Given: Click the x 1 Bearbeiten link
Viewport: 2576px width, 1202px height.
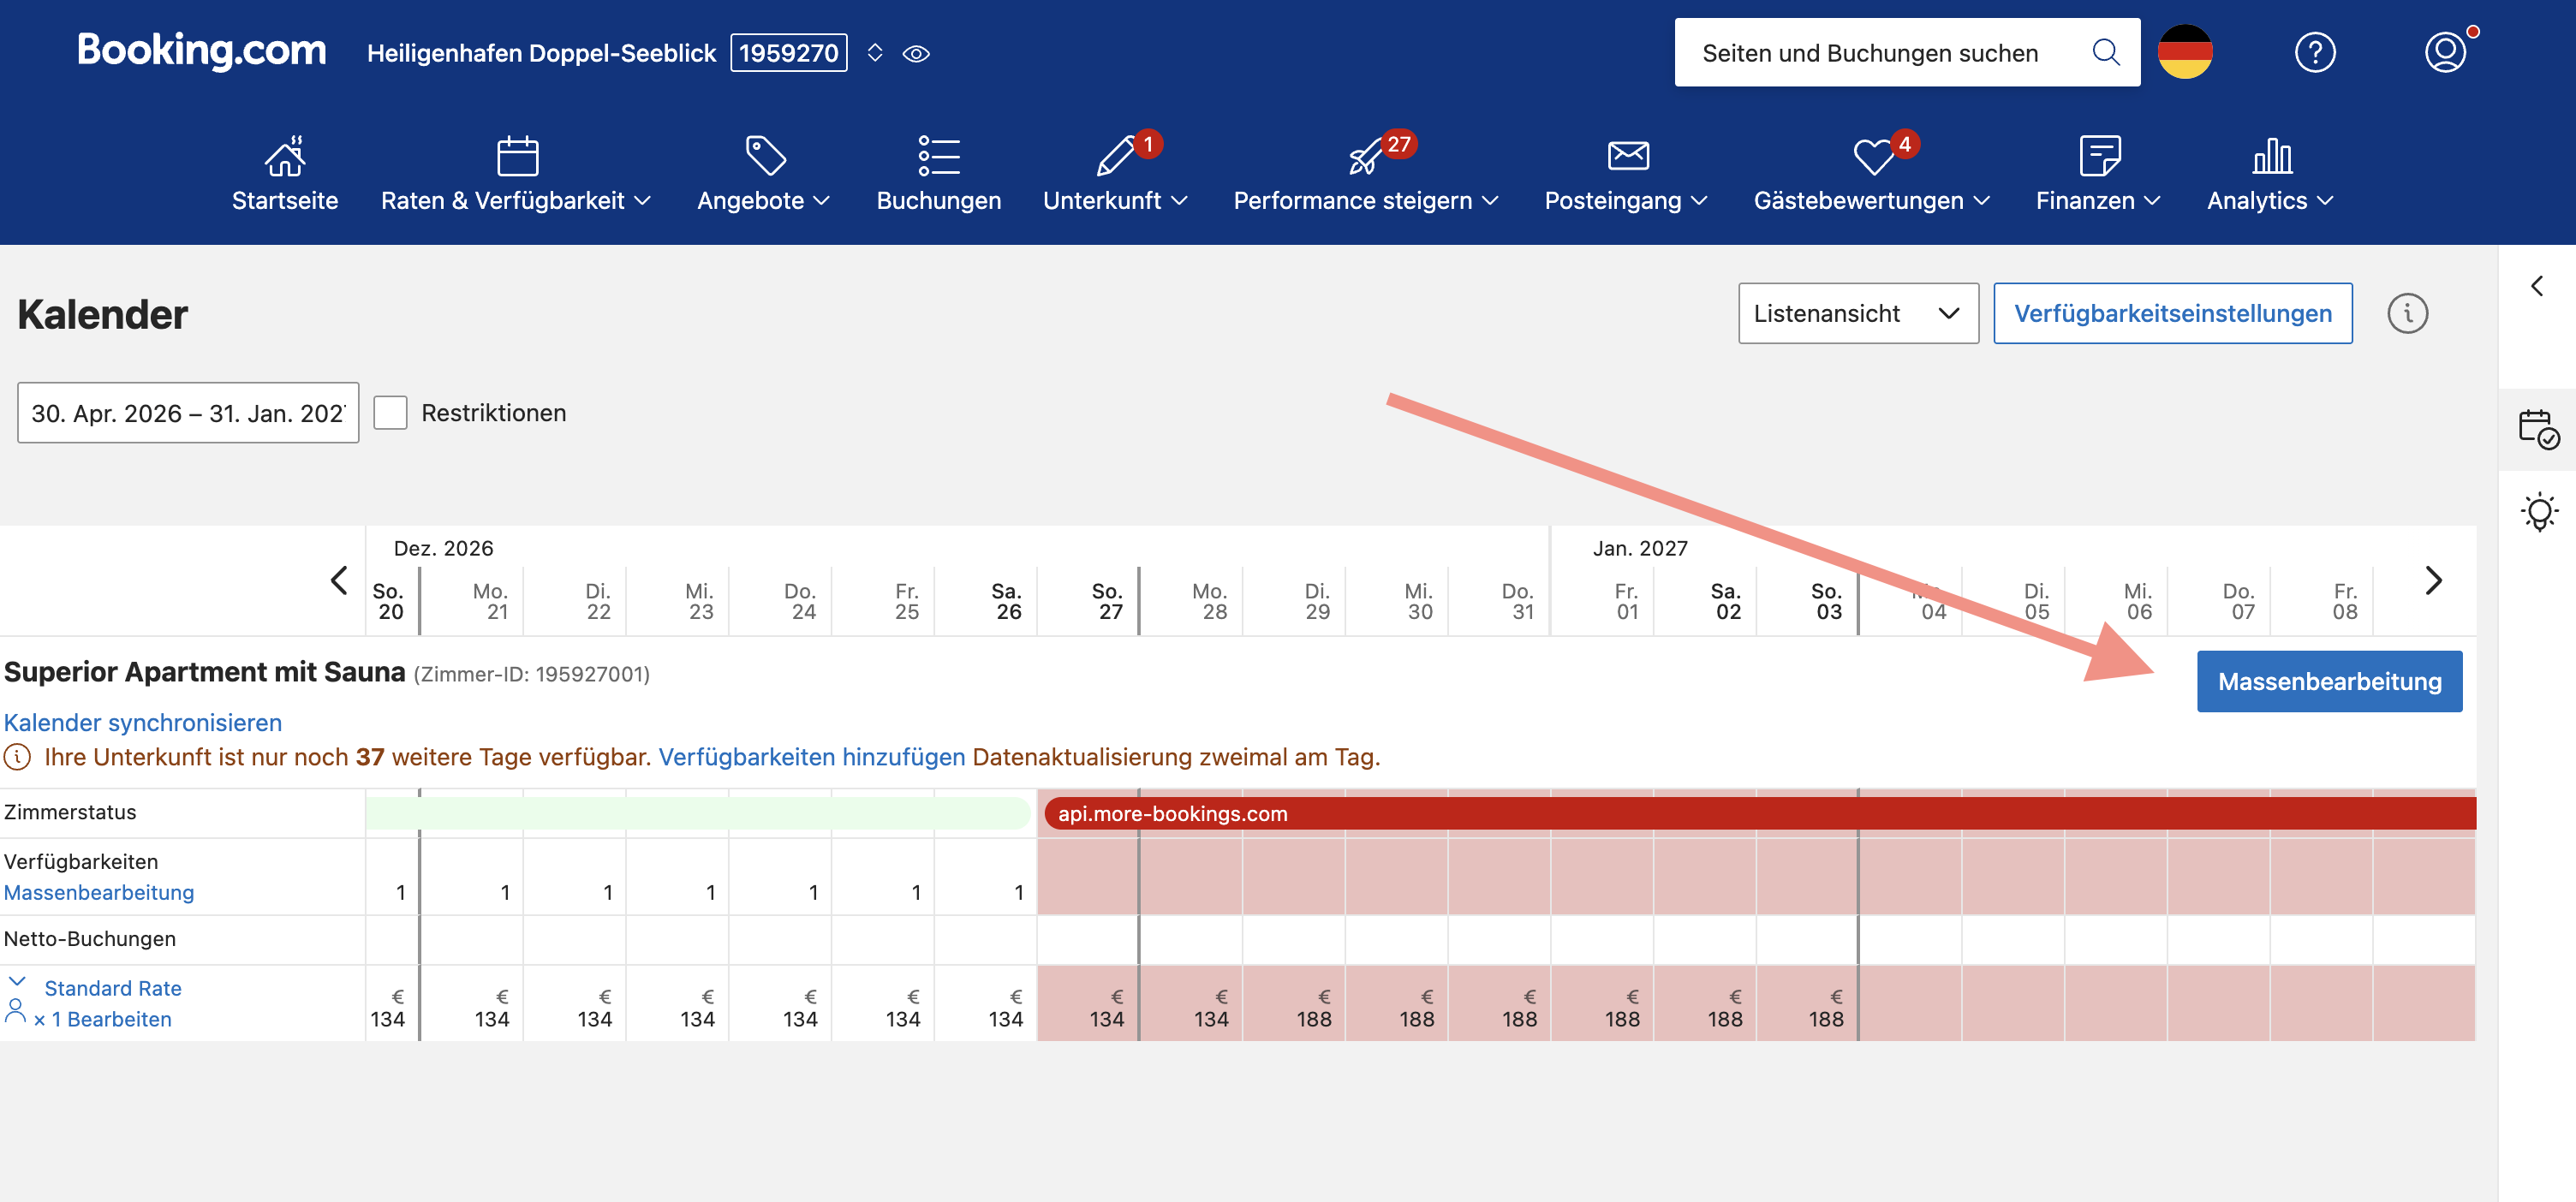Looking at the screenshot, I should point(102,1019).
